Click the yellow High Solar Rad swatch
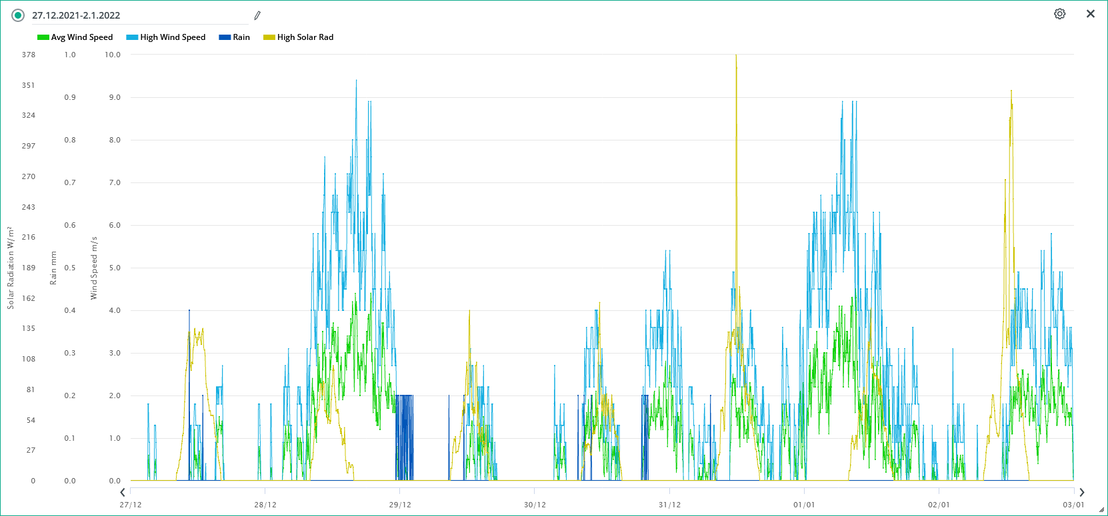The height and width of the screenshot is (516, 1108). click(269, 37)
